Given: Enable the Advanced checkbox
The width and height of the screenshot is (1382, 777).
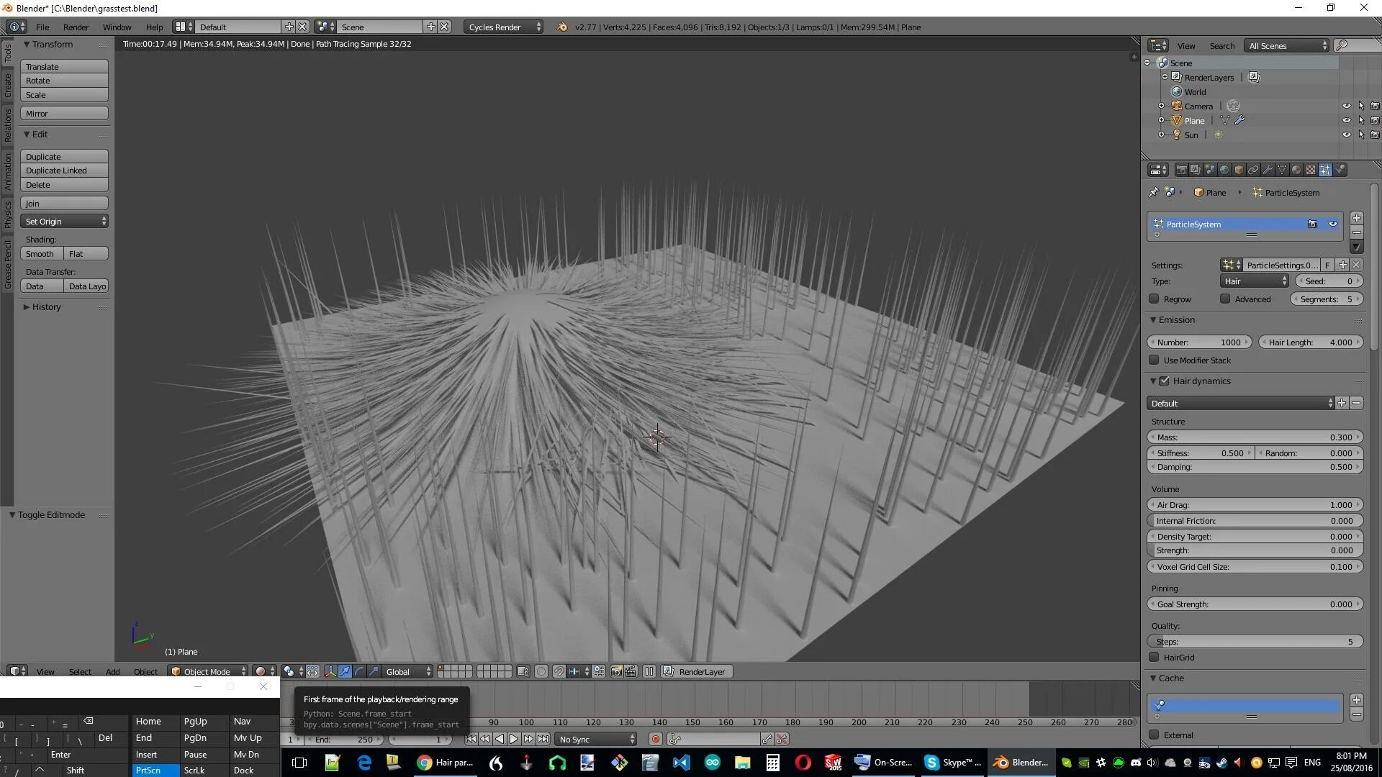Looking at the screenshot, I should tap(1225, 299).
